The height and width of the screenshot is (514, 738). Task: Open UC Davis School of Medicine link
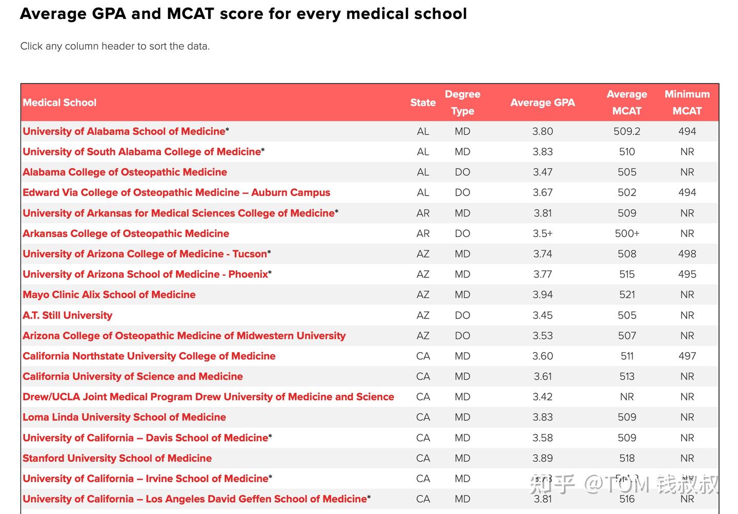[146, 438]
